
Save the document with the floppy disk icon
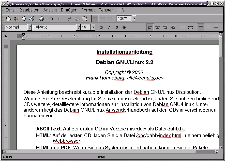24,19
